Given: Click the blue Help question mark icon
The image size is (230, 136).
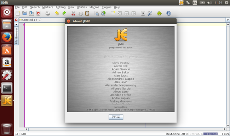Looking at the screenshot, I should click(x=168, y=13).
